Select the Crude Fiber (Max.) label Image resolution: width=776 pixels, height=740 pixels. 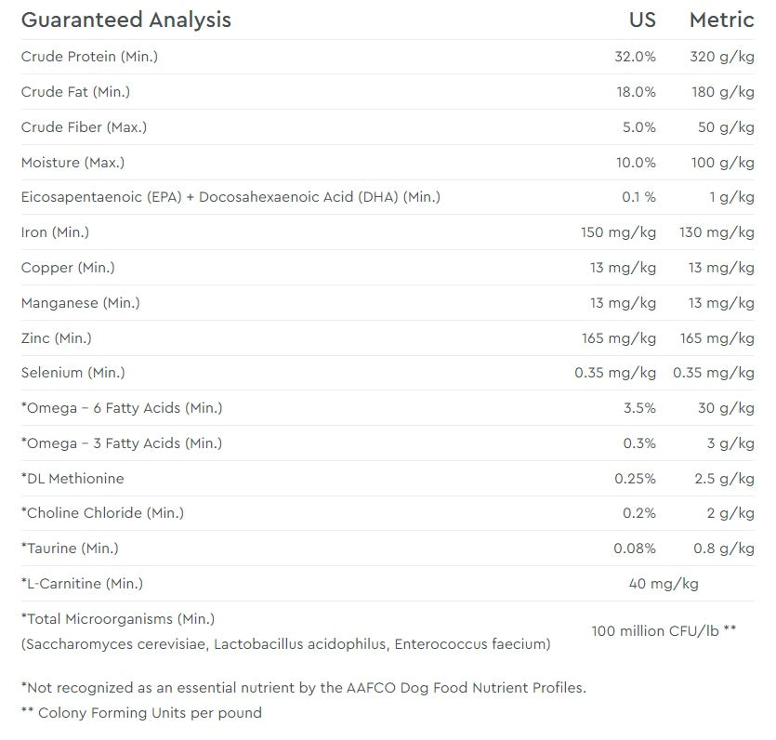coord(84,126)
